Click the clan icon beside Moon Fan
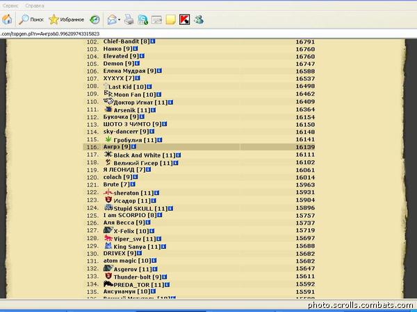417x312 pixels. coord(108,94)
